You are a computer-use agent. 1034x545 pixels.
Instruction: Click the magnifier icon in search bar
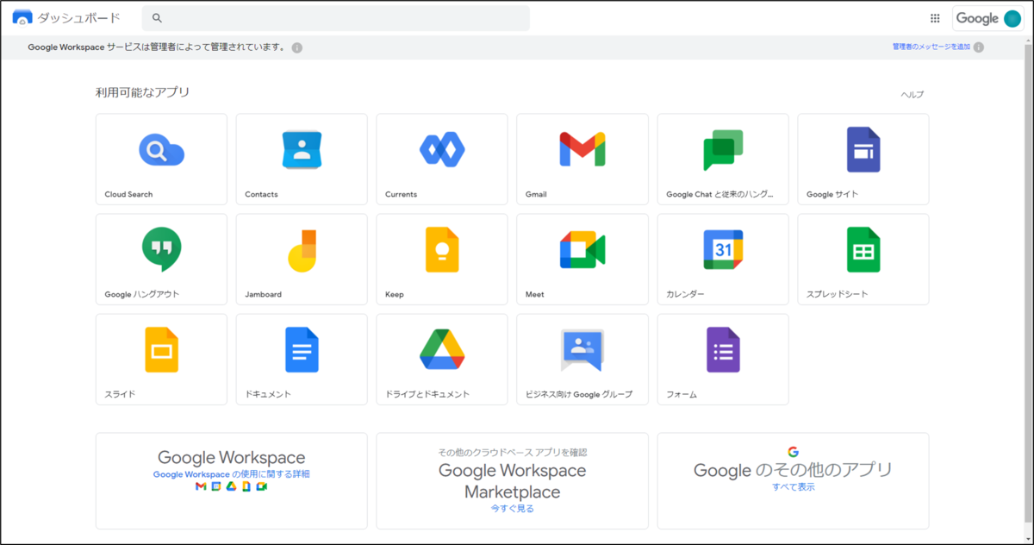[157, 18]
